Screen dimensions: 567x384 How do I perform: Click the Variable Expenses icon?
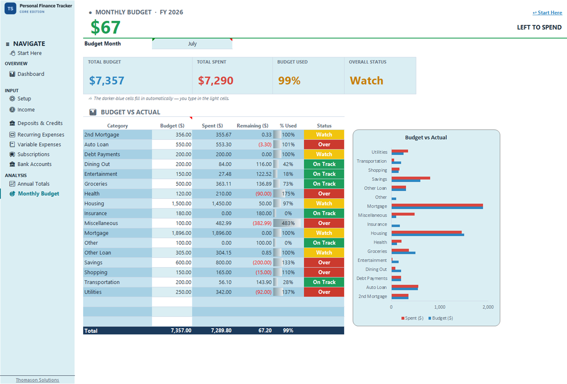(x=12, y=144)
